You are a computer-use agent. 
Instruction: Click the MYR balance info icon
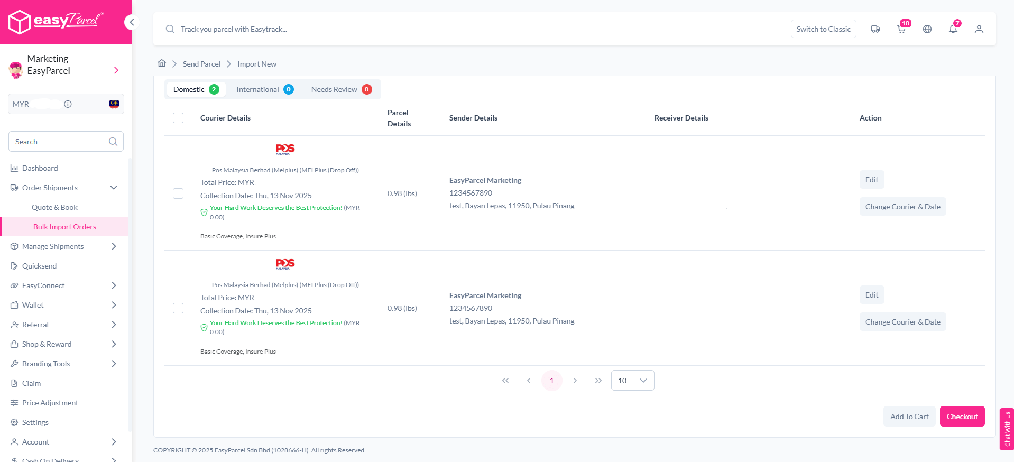point(68,104)
